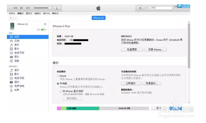Click the iPhone device thumbnail in sidebar

12,26
